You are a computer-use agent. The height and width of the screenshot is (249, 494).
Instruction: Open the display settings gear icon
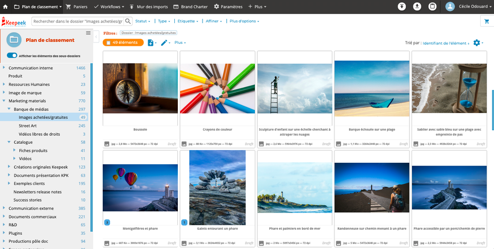pos(477,43)
